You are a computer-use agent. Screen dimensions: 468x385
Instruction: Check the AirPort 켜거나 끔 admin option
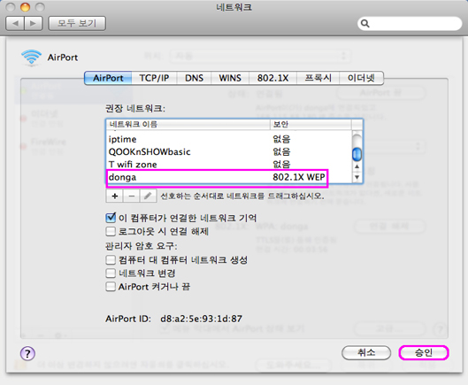pos(111,287)
